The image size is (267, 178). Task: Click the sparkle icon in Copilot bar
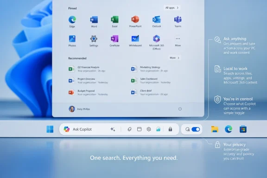113,129
